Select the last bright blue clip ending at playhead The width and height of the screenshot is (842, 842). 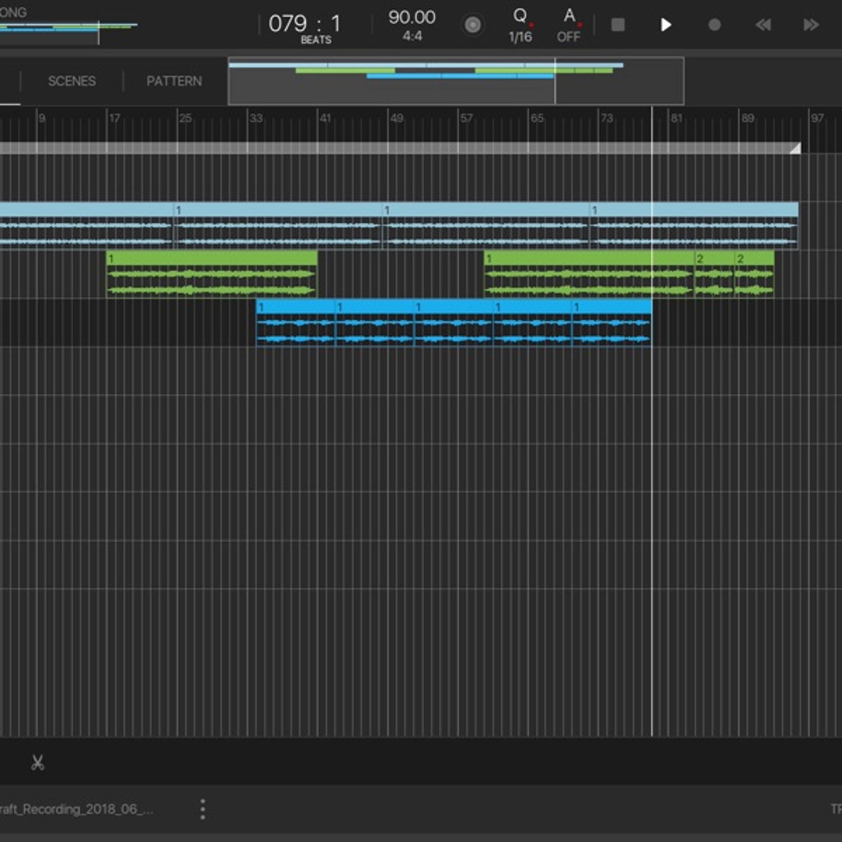pos(612,323)
